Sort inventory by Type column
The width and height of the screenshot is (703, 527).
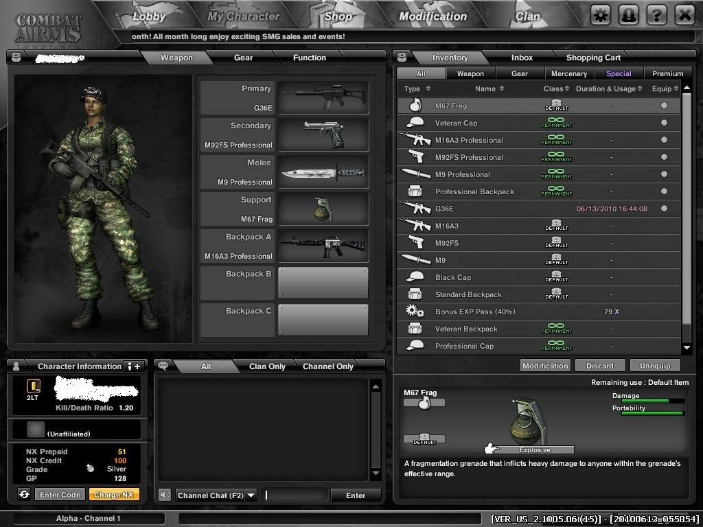pyautogui.click(x=417, y=89)
